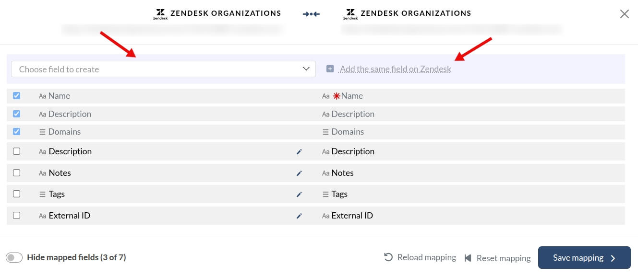Click the sync arrows icon between the Zendesk logos

tap(311, 14)
